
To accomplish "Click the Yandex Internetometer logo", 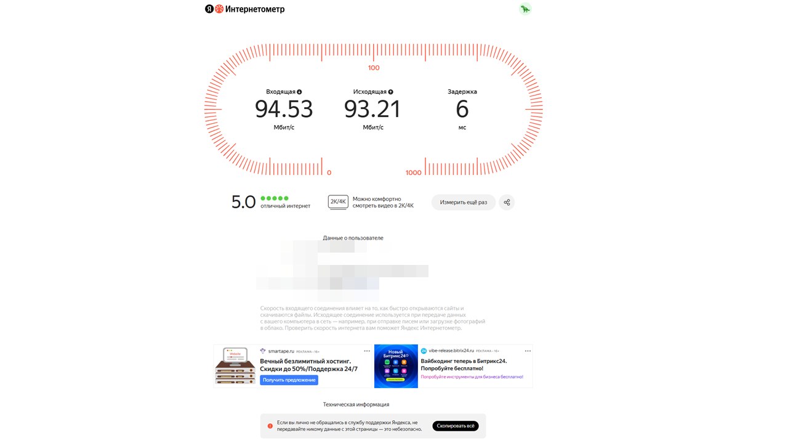I will [245, 9].
